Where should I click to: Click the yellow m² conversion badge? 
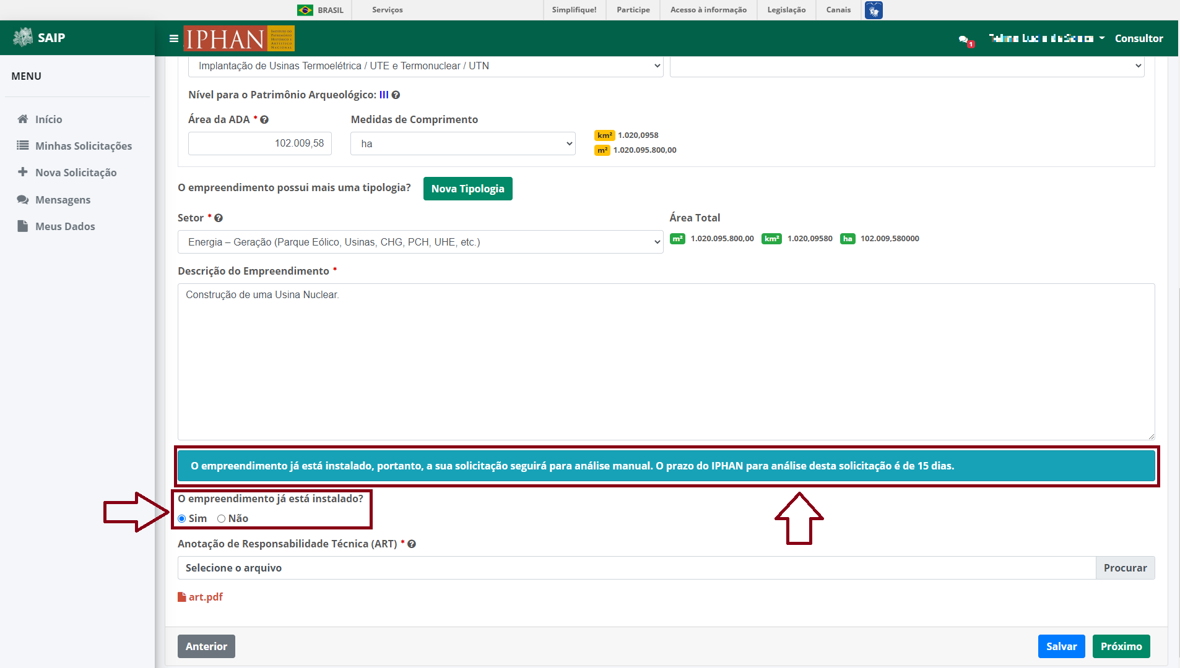tap(602, 150)
